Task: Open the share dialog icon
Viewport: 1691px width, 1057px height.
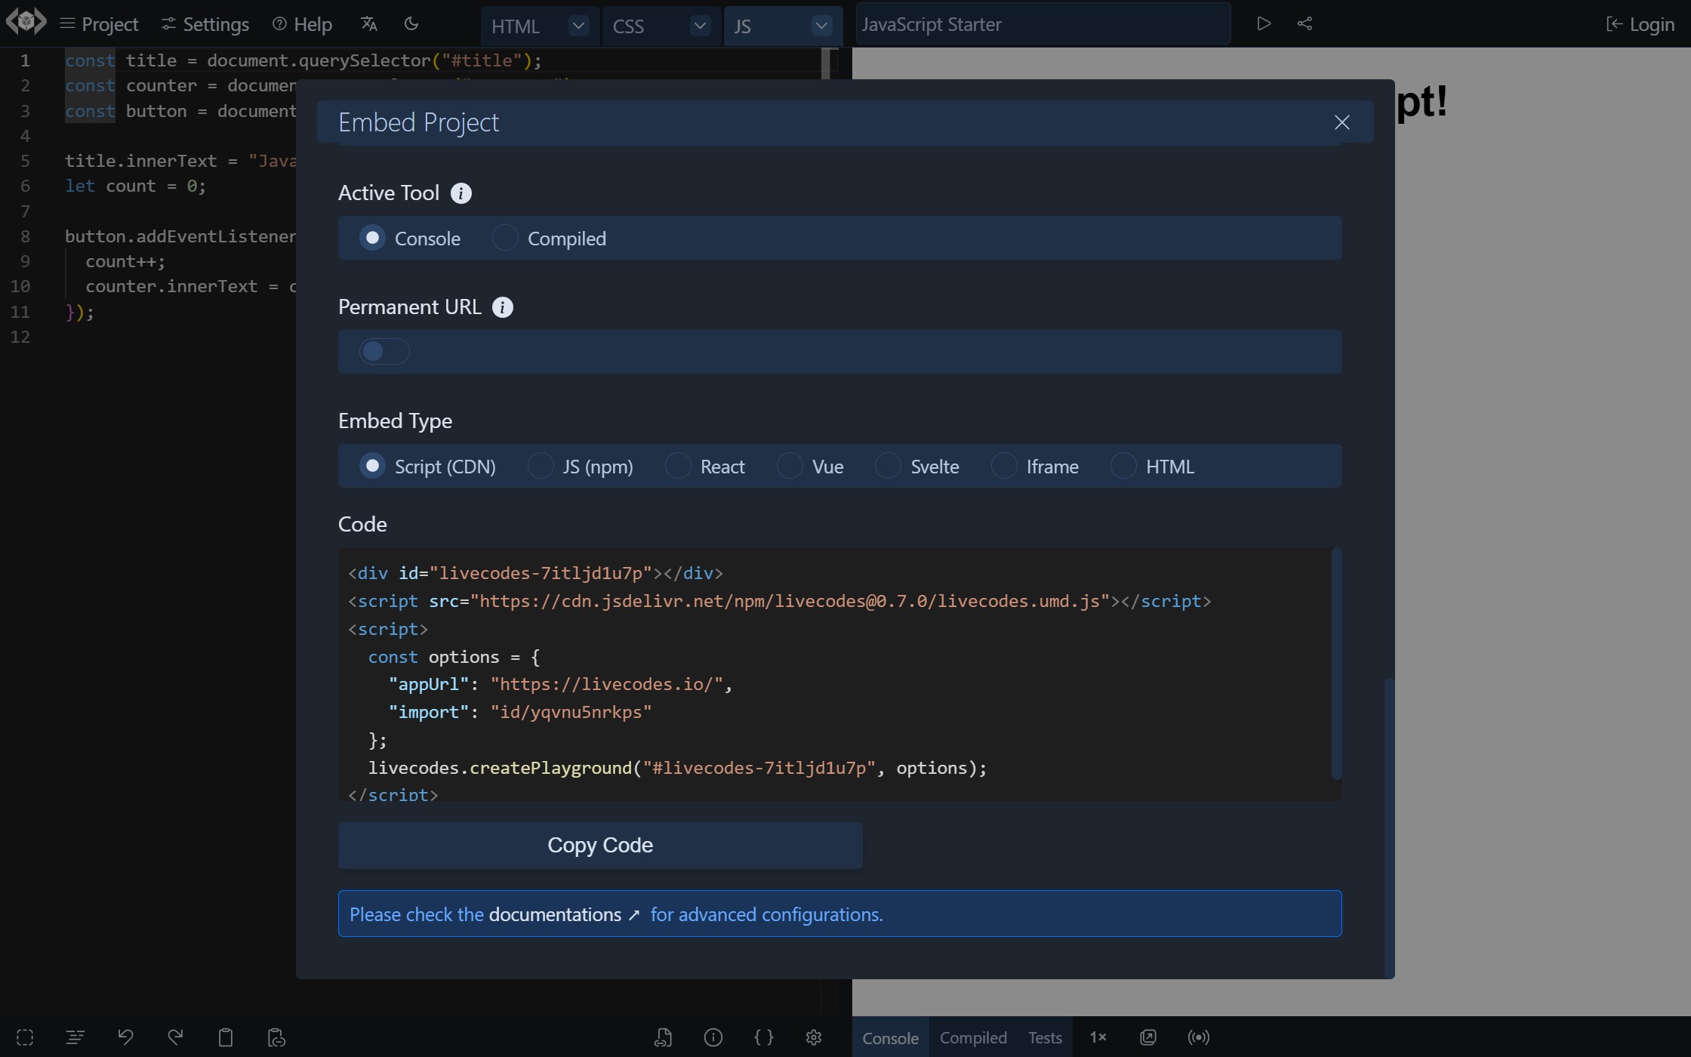Action: coord(1306,23)
